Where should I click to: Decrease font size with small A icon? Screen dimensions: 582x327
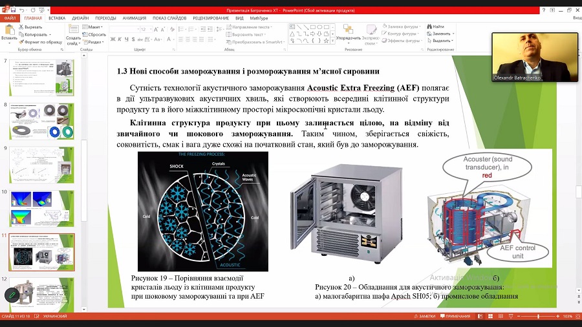coord(163,29)
